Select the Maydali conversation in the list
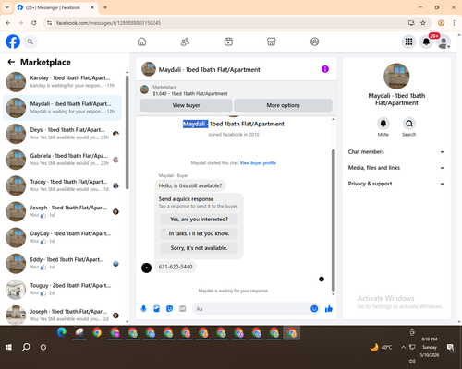The width and height of the screenshot is (462, 369). click(63, 108)
